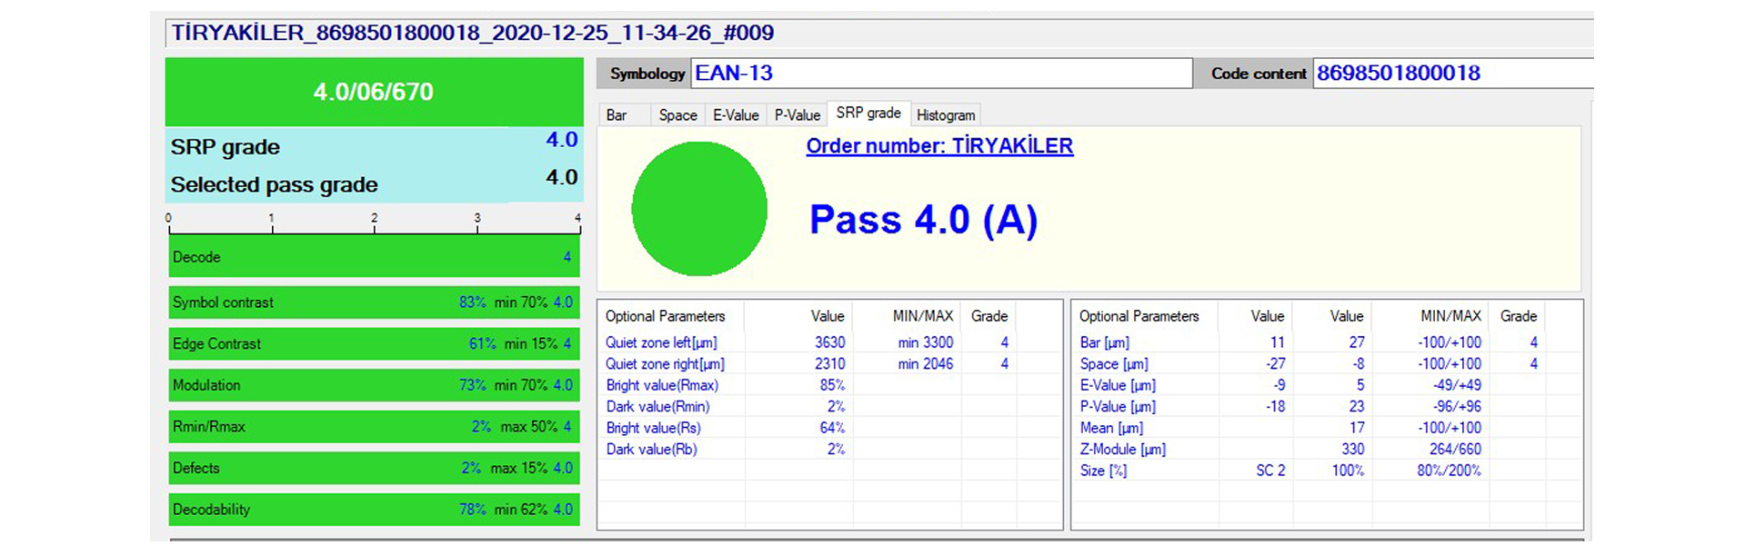Screen dimensions: 1746x545
Task: Select the E-Value tab
Action: pyautogui.click(x=735, y=114)
